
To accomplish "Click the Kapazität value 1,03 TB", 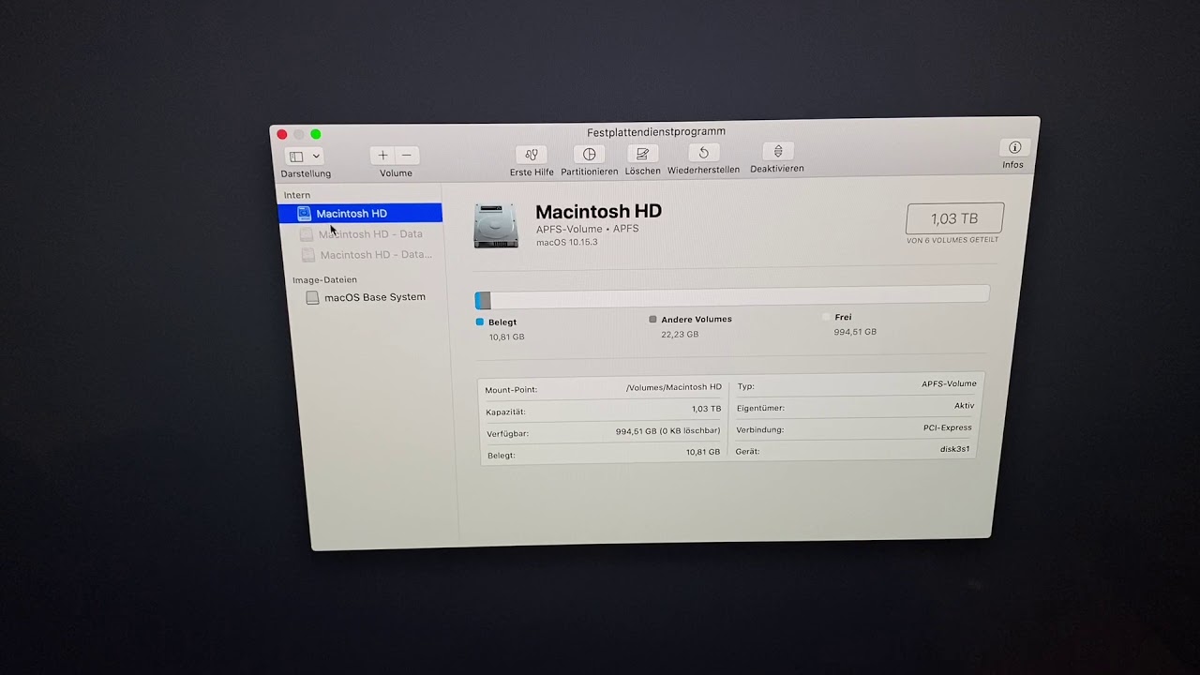I will (x=706, y=409).
